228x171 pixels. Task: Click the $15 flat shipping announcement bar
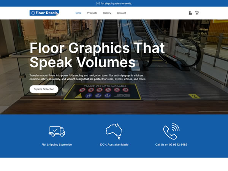114,3
